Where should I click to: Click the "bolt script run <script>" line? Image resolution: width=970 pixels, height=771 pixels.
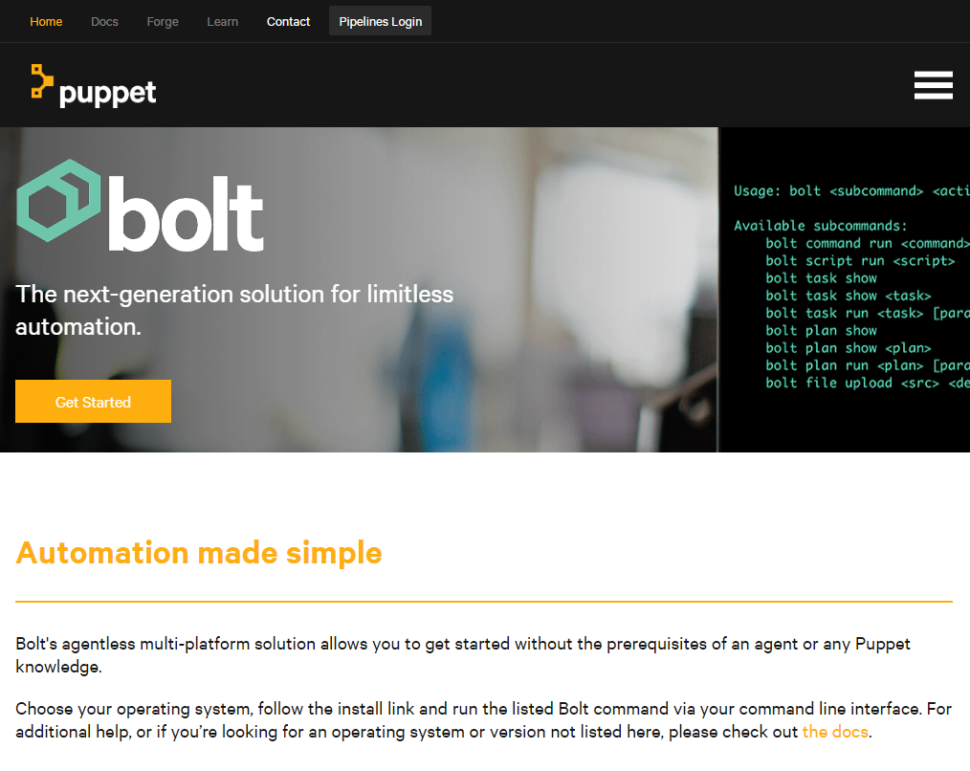pos(860,261)
